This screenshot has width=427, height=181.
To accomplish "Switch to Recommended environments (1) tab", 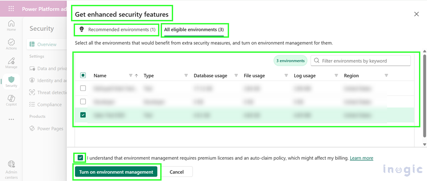I will [x=117, y=29].
